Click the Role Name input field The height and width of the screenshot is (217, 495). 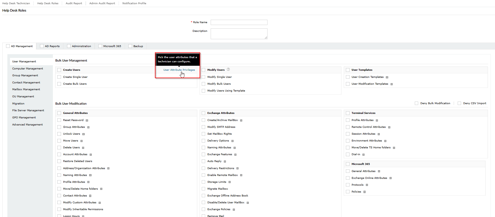coord(239,22)
